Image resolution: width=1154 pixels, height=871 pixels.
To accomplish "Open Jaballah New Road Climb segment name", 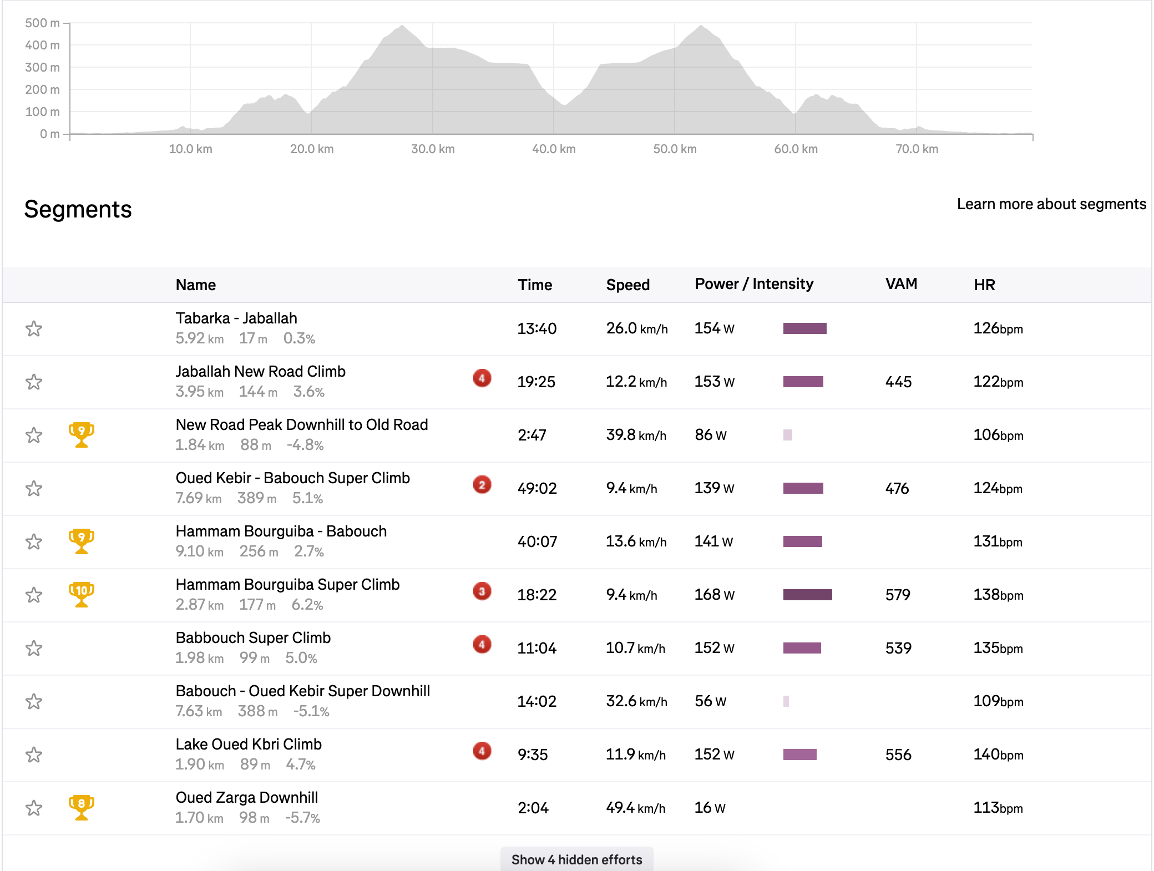I will click(x=261, y=371).
